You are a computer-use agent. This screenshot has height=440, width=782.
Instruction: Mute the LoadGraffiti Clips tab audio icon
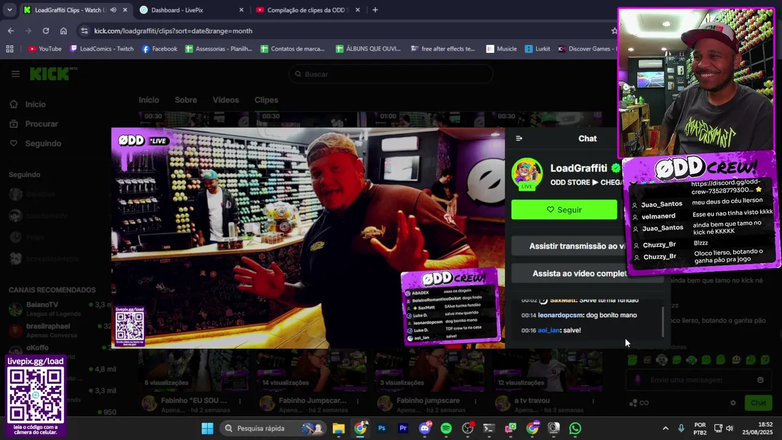click(x=113, y=10)
